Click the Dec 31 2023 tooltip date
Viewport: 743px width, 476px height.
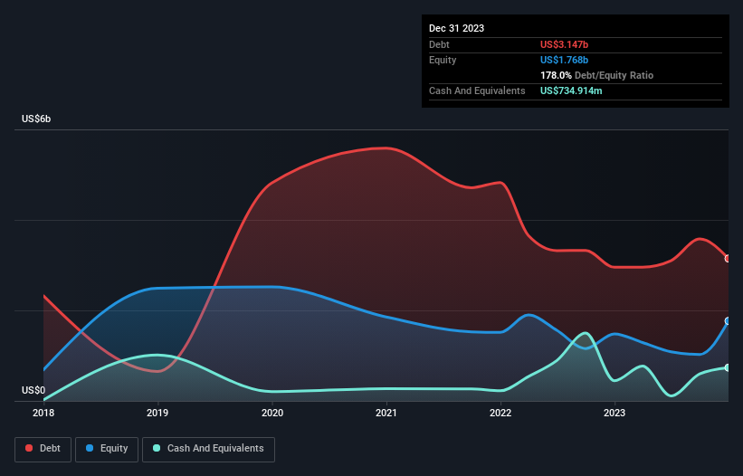(x=456, y=28)
